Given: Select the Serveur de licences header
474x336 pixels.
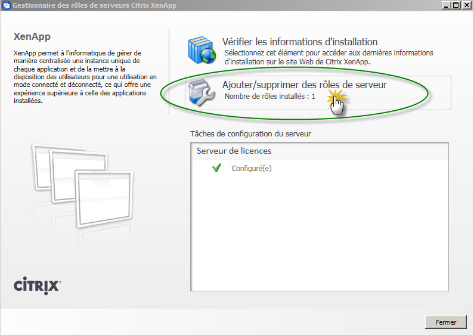Looking at the screenshot, I should coord(234,151).
